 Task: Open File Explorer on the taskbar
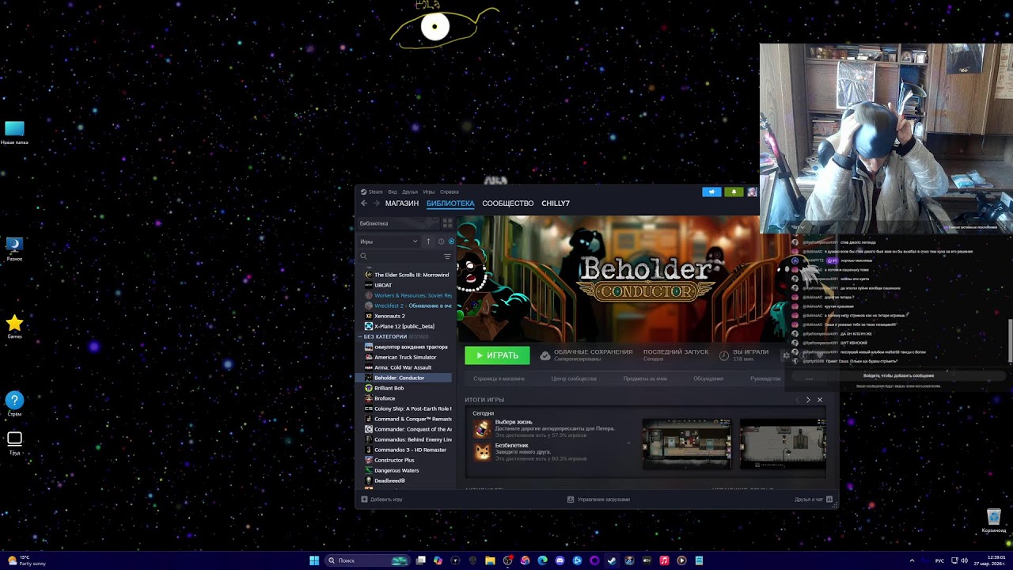click(490, 560)
